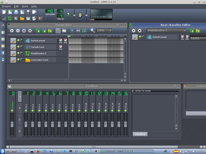Viewport: 206px width, 154px height.
Task: Switch to FX-Mixer bank B
Action: (20, 108)
